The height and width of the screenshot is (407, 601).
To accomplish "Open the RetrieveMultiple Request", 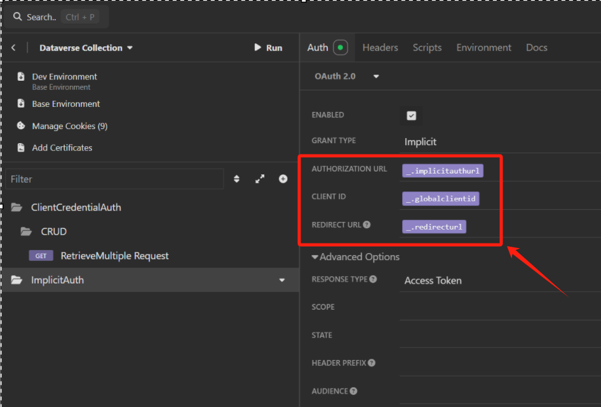I will 114,256.
